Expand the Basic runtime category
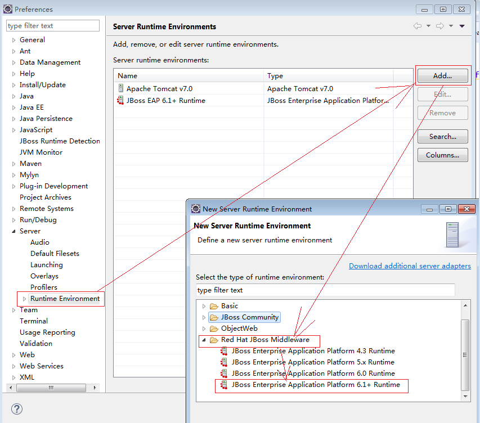This screenshot has height=423, width=480. 204,306
